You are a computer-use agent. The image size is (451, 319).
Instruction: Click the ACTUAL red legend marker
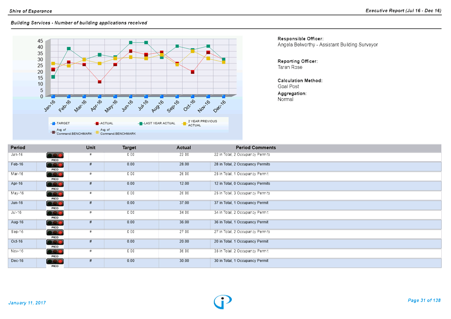click(x=97, y=123)
